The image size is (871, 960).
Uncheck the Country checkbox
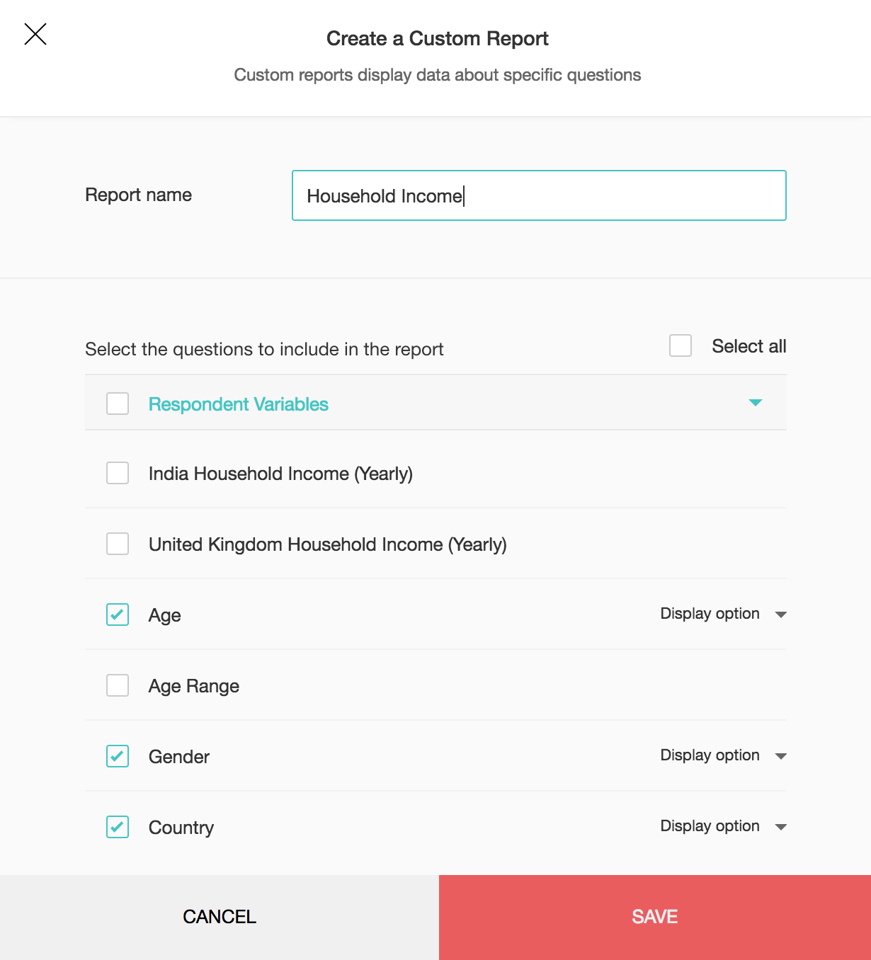pyautogui.click(x=118, y=827)
